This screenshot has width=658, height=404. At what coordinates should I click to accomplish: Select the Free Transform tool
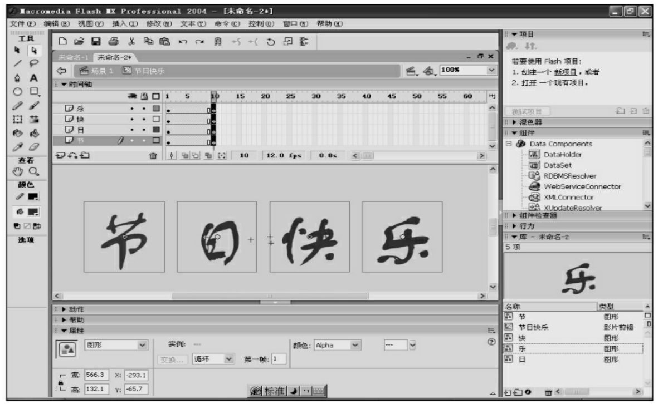(x=17, y=120)
